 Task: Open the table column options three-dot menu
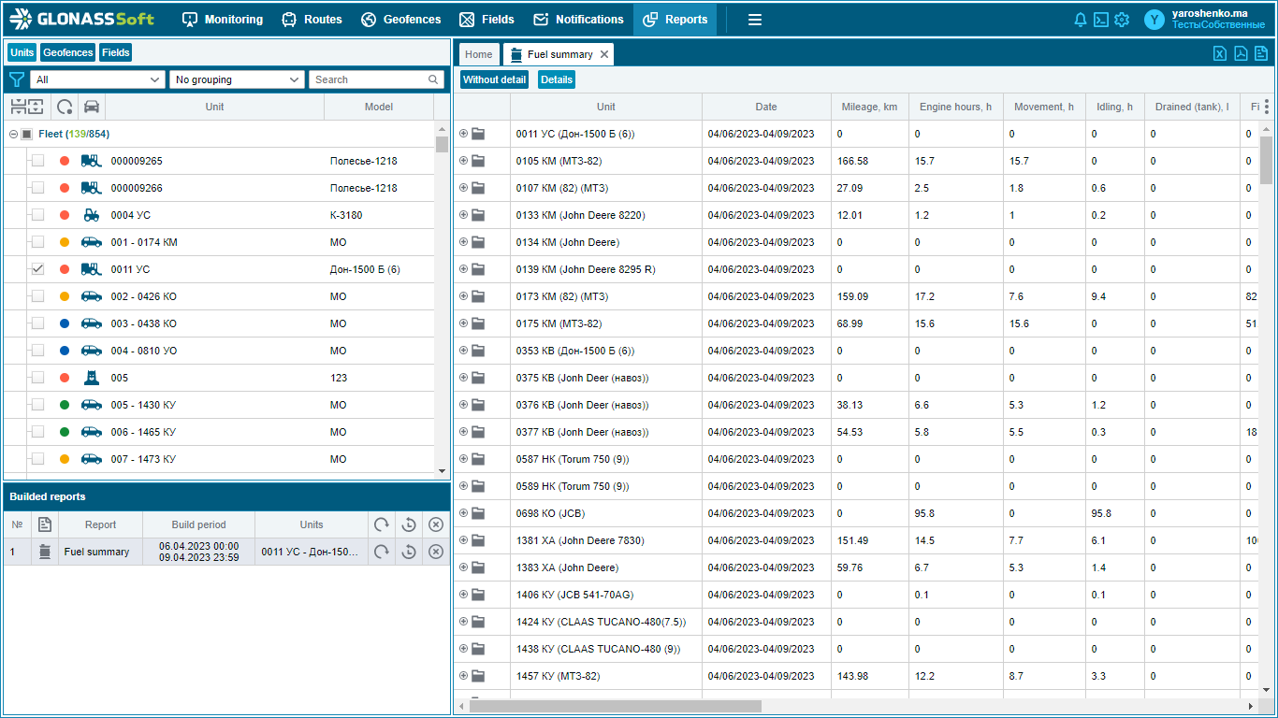point(1266,107)
